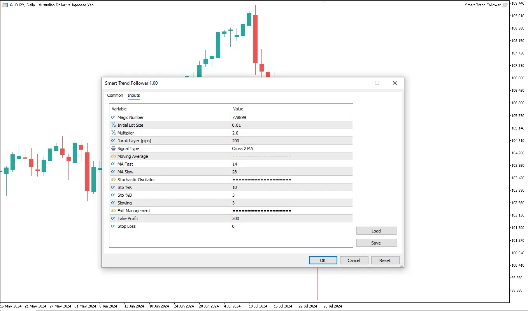Click the enum list icon beside Signal Type
The height and width of the screenshot is (311, 528).
coord(114,149)
